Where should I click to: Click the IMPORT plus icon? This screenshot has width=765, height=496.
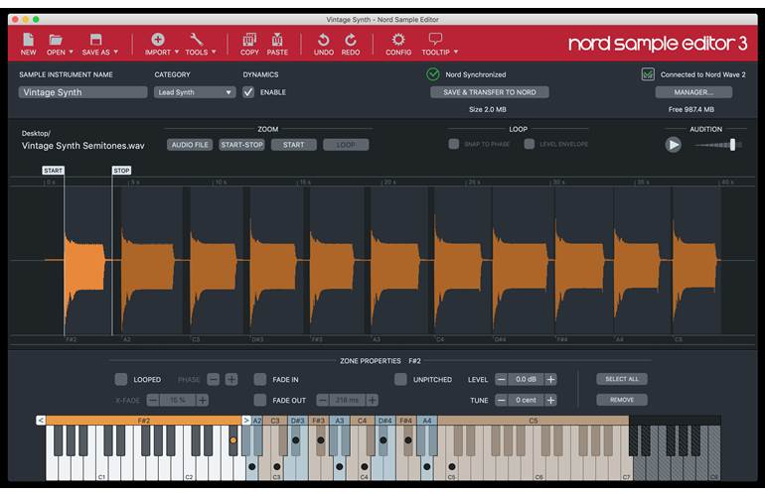coord(158,39)
